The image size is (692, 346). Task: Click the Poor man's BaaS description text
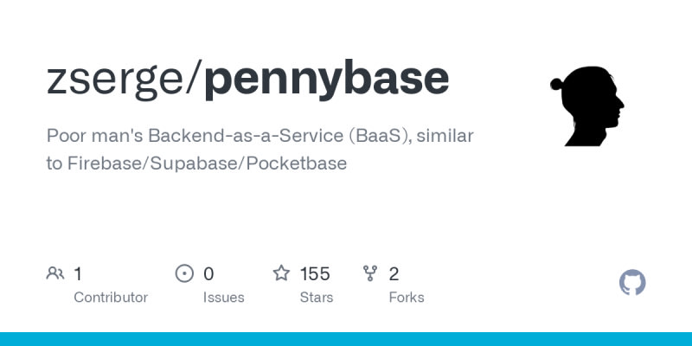[x=259, y=149]
